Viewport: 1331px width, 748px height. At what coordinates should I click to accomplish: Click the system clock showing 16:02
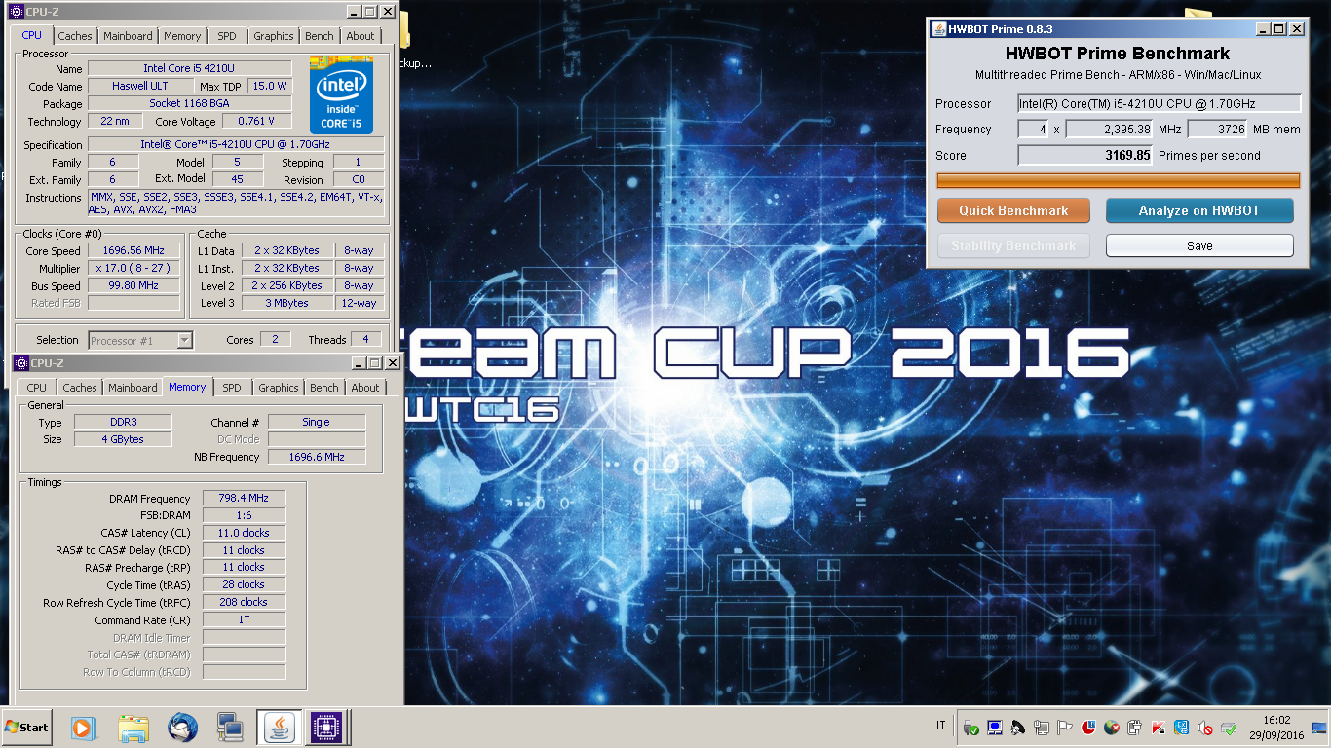point(1275,720)
